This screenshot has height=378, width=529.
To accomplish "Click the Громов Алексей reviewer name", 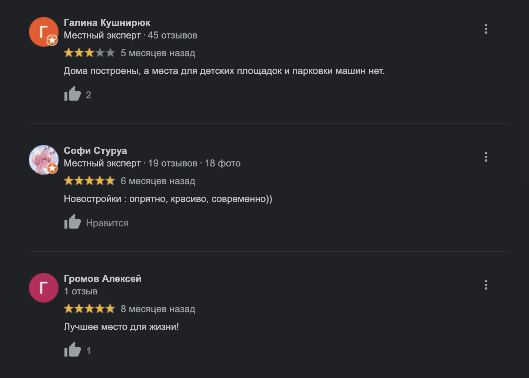I will (103, 279).
